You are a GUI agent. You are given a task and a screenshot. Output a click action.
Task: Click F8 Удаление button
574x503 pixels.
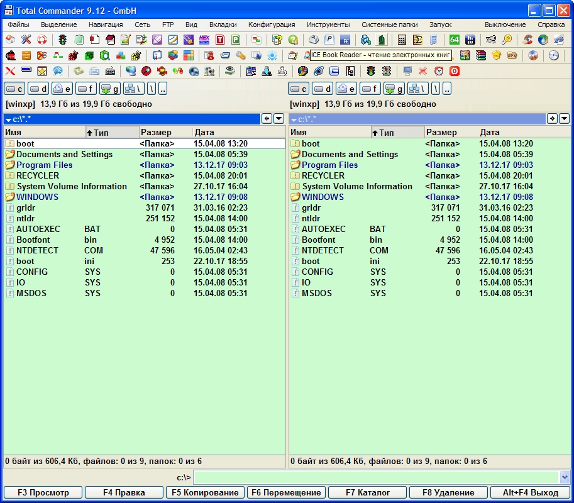(448, 492)
